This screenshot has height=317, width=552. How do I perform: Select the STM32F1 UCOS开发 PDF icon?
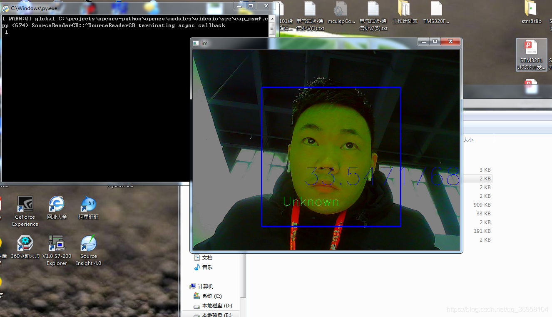(531, 55)
